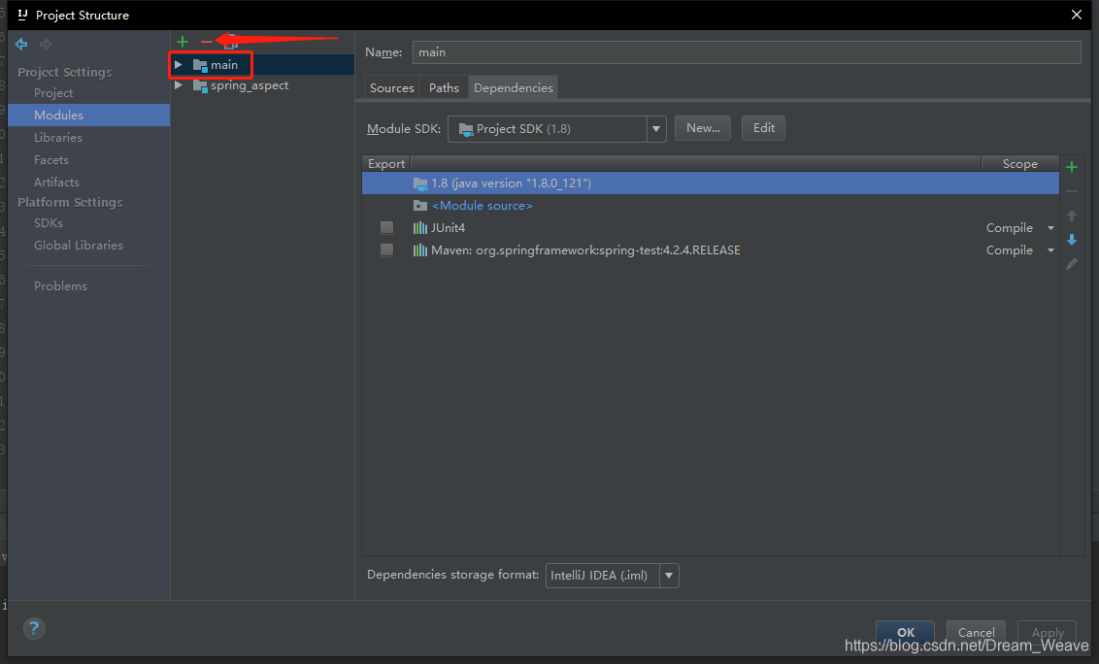This screenshot has height=664, width=1099.
Task: Remove dependency using the minus icon
Action: click(x=1072, y=191)
